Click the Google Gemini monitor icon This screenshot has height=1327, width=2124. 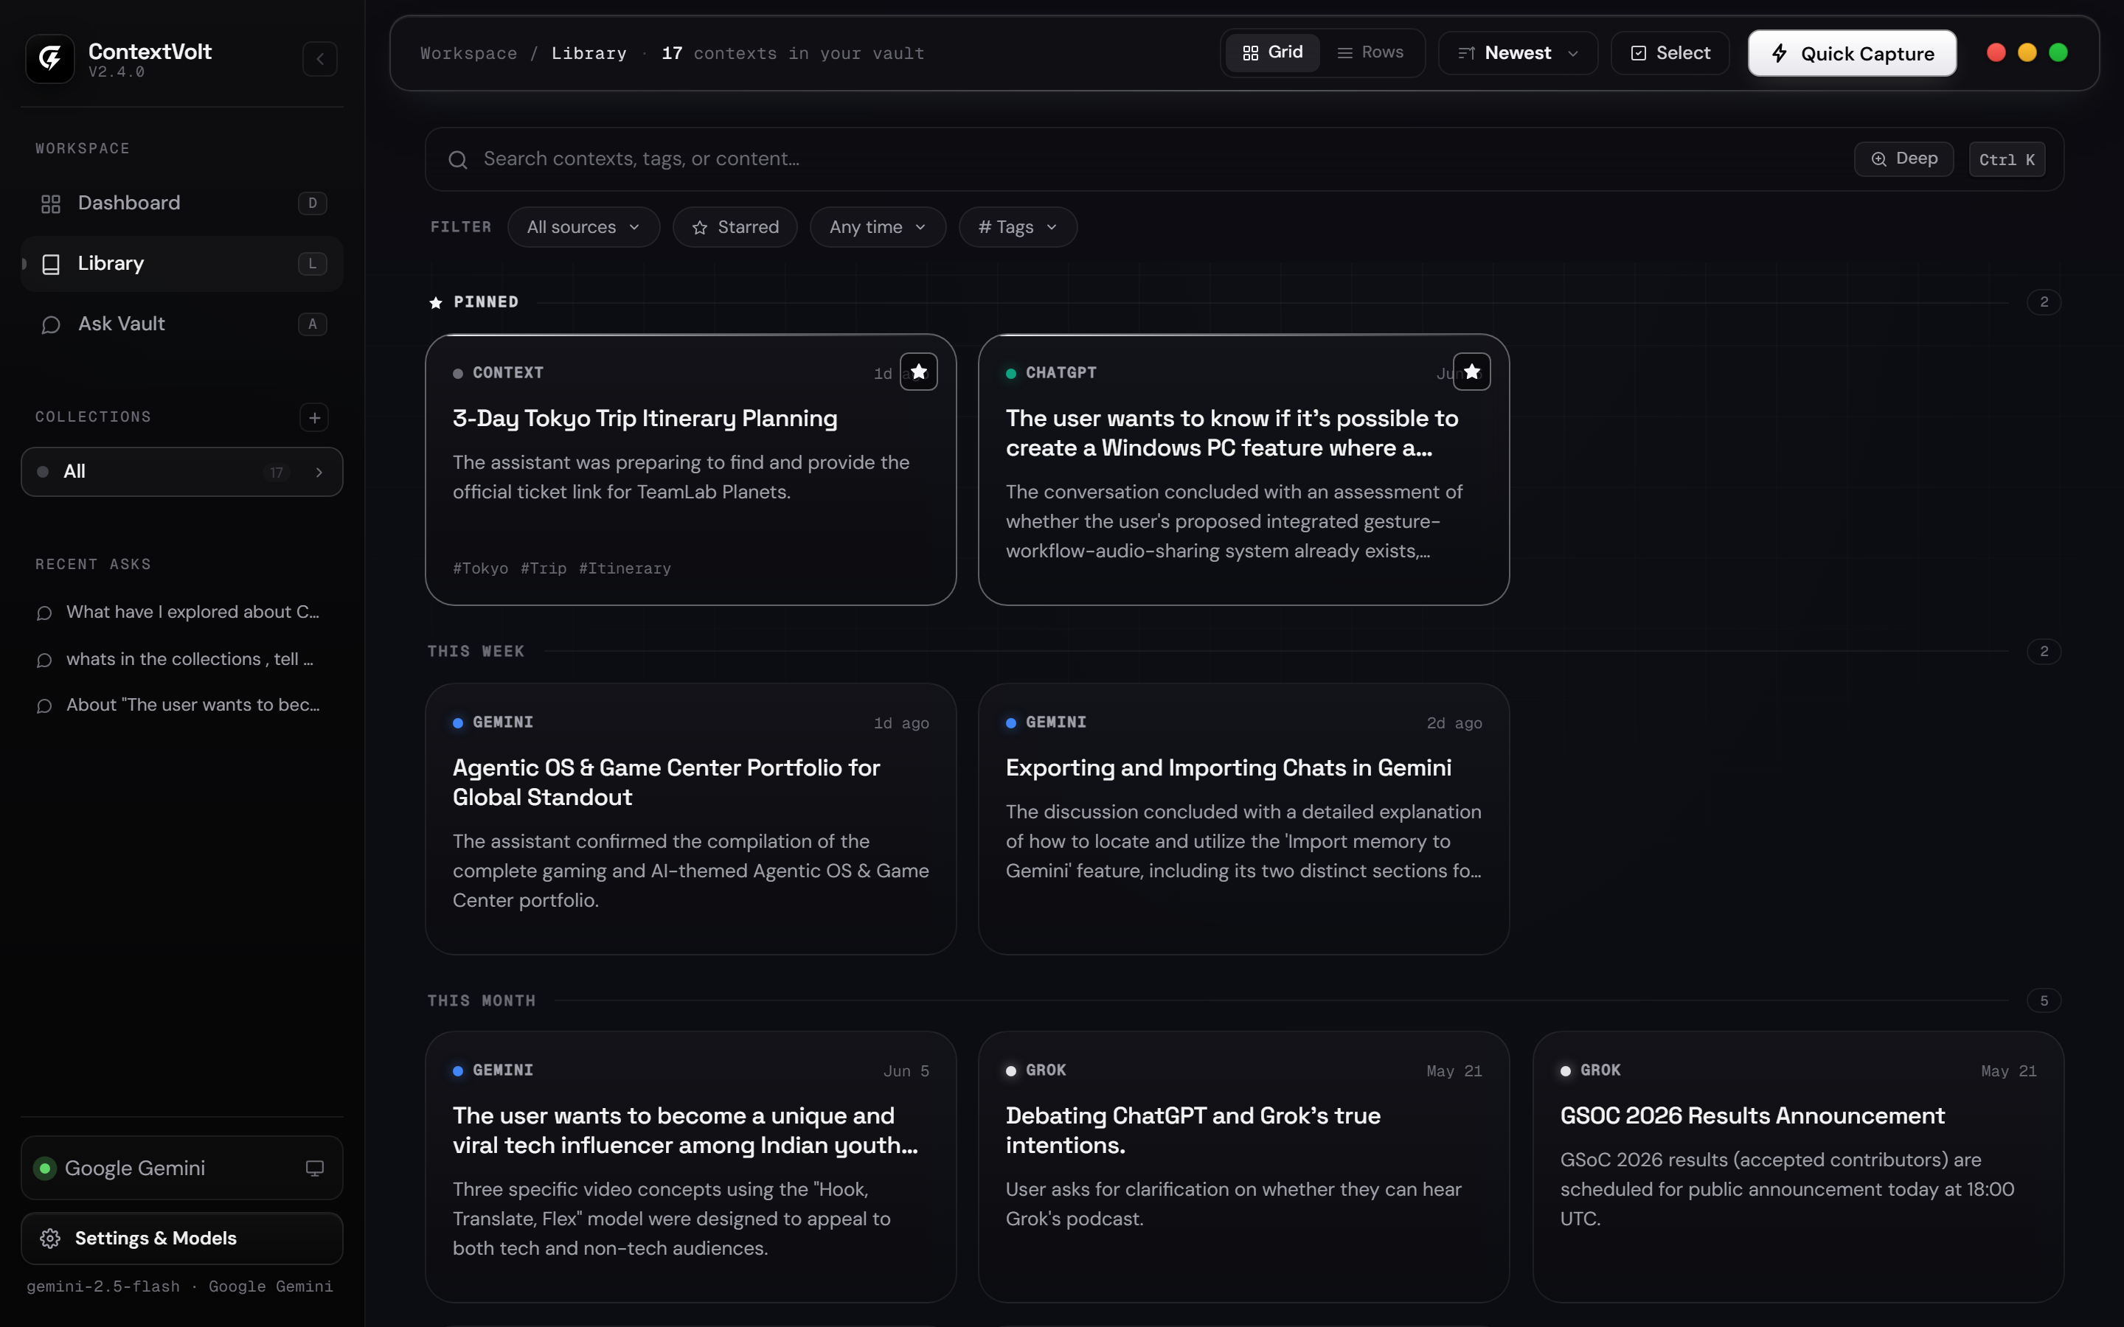click(314, 1168)
